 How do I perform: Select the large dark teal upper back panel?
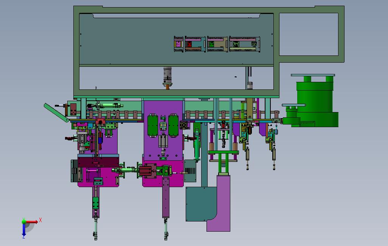tap(176, 40)
